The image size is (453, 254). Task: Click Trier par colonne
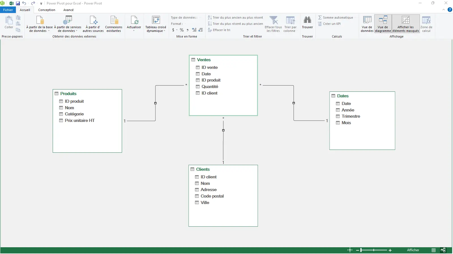coord(290,24)
